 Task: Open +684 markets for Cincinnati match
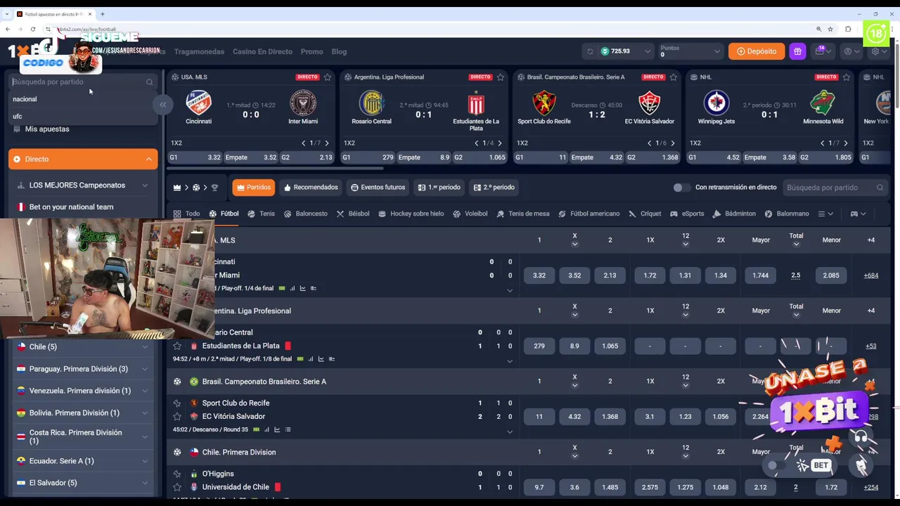870,275
